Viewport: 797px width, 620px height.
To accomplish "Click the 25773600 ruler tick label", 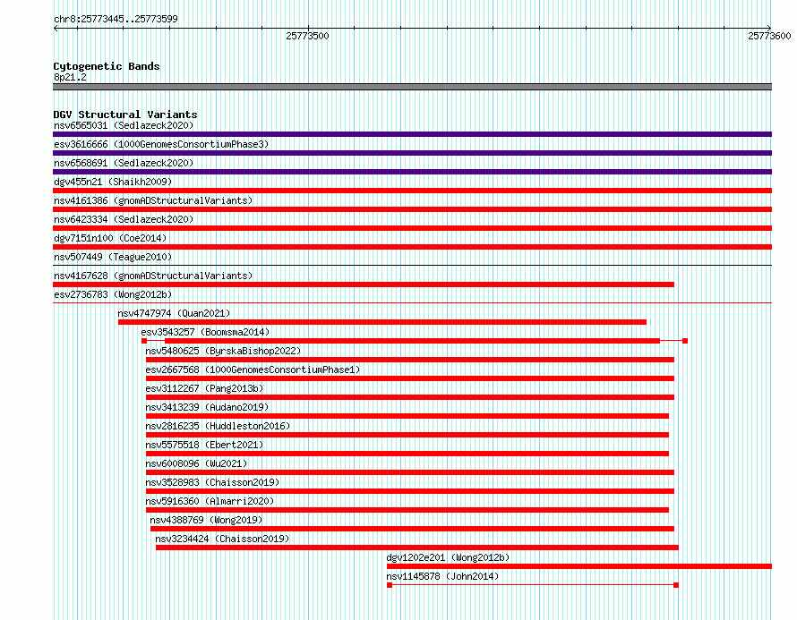I will (x=769, y=36).
